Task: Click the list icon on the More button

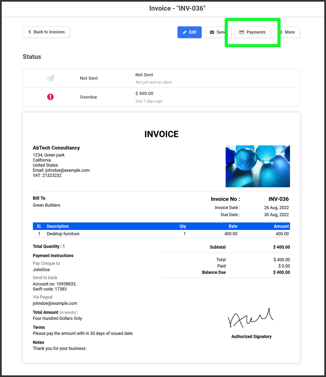Action: click(282, 32)
